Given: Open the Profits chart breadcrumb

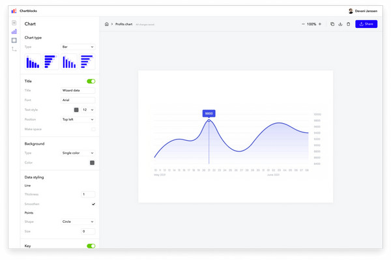Looking at the screenshot, I should [124, 24].
